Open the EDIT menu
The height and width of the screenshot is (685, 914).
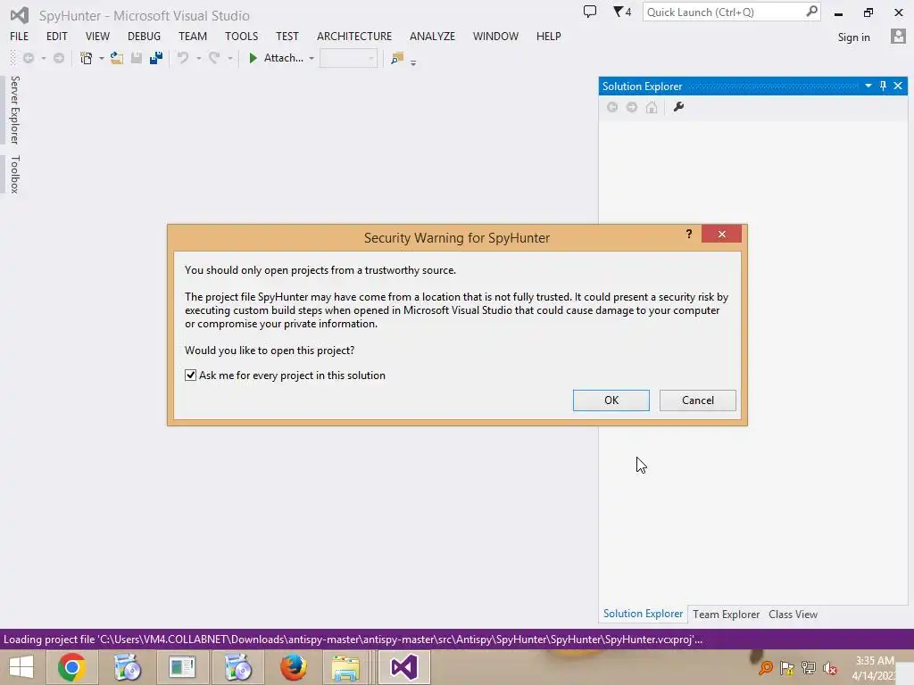(56, 36)
